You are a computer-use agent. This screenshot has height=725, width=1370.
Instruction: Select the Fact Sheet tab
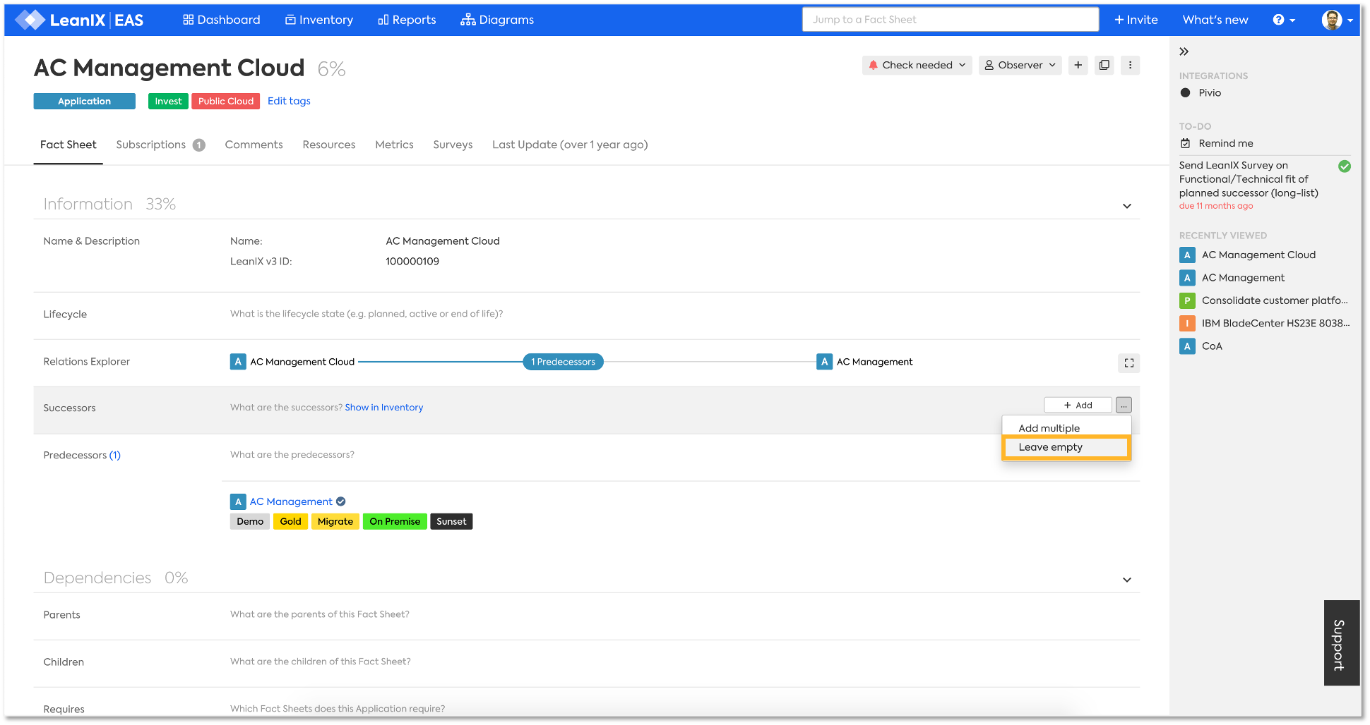(x=68, y=145)
